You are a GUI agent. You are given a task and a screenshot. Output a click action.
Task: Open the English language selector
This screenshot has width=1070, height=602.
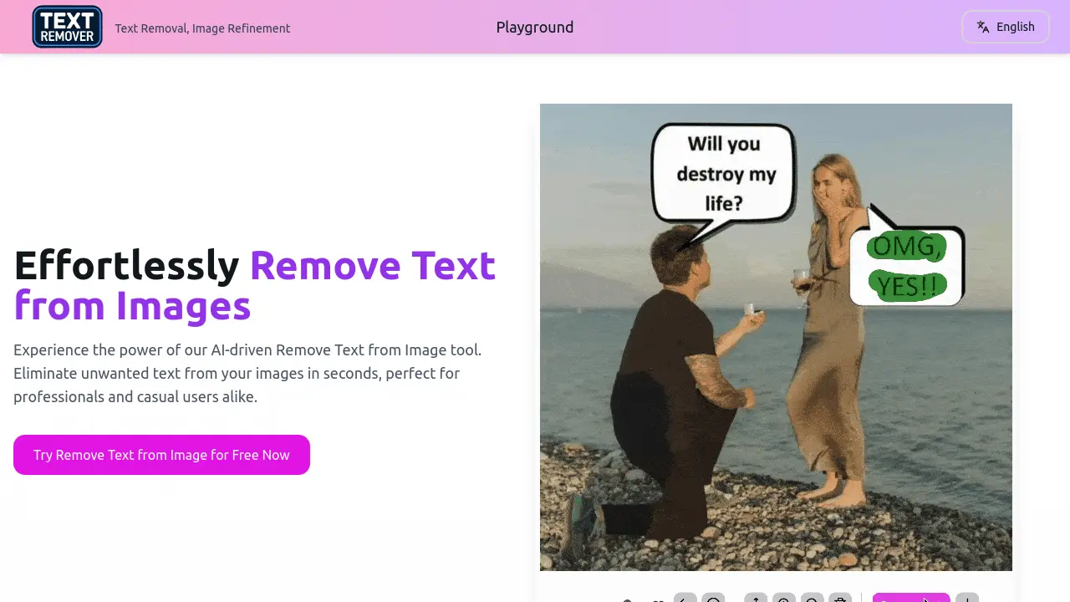[1006, 27]
